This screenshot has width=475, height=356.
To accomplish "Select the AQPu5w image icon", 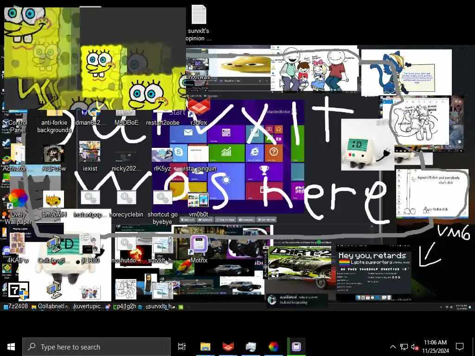I will pos(54,158).
